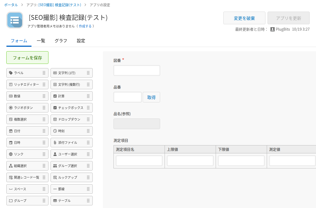Choose the リンク field item
316x208 pixels.
point(27,154)
